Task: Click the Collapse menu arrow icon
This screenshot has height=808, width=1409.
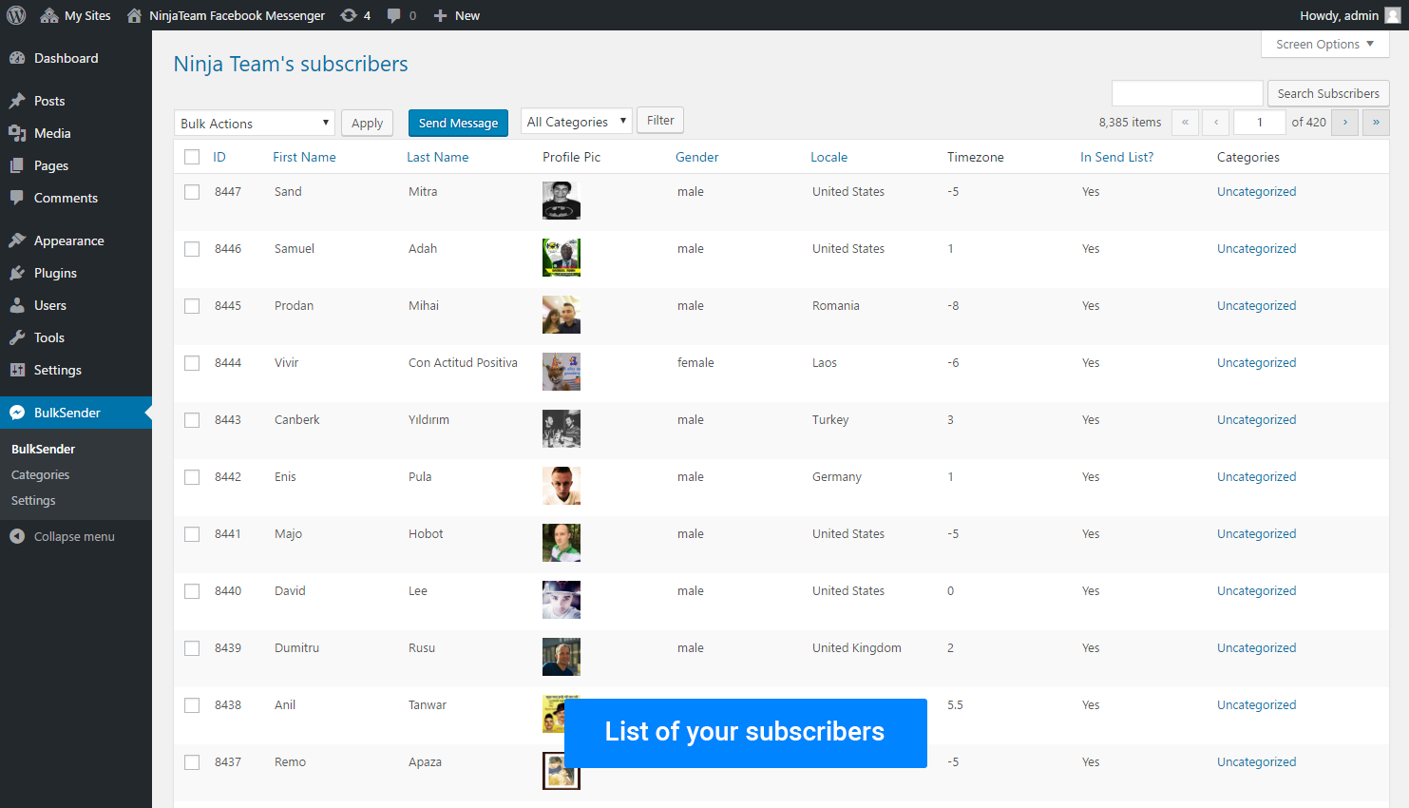Action: pos(17,536)
